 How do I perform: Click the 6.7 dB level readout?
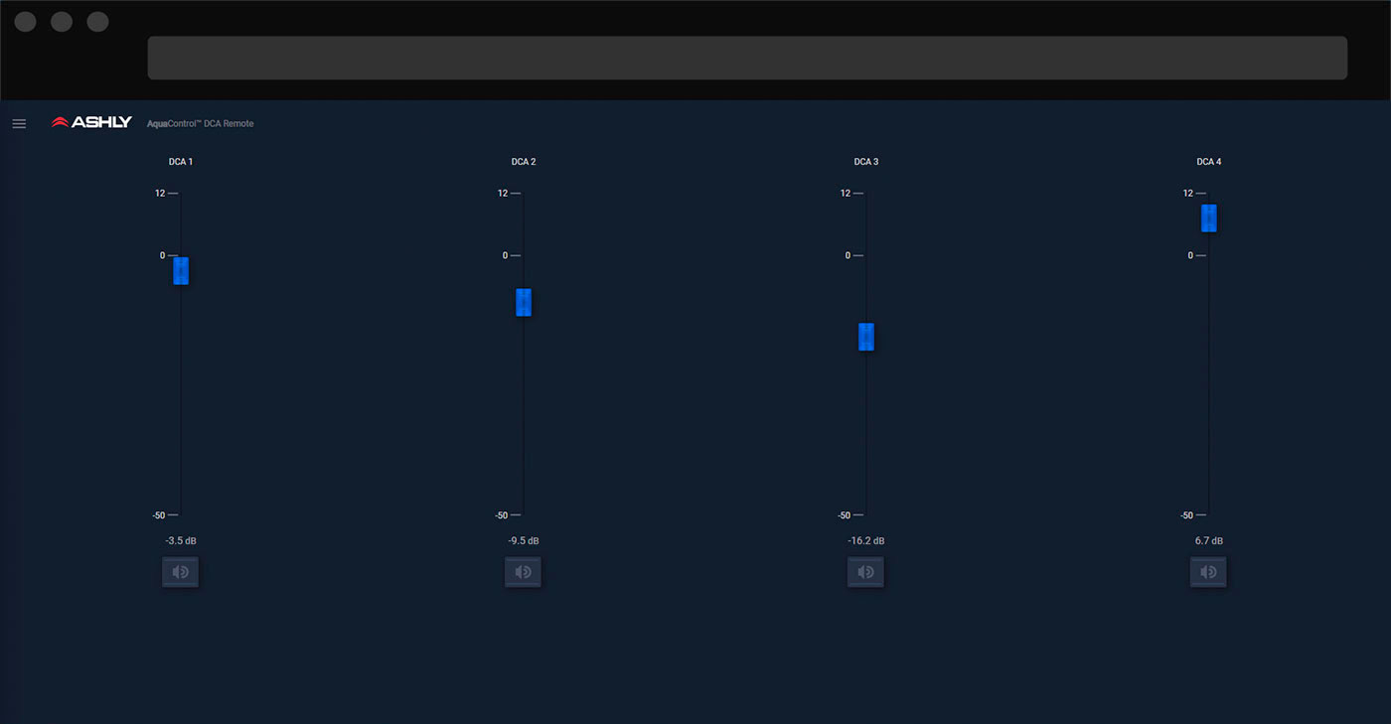pos(1209,541)
